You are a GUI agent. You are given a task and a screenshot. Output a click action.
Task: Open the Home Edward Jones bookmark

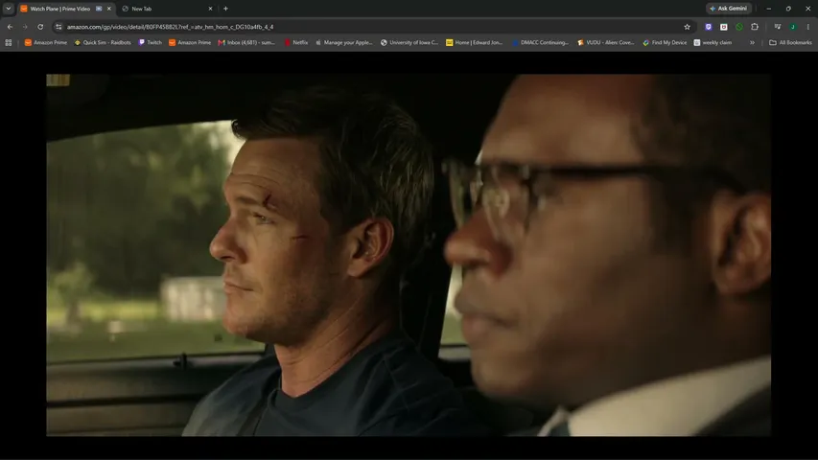point(475,42)
